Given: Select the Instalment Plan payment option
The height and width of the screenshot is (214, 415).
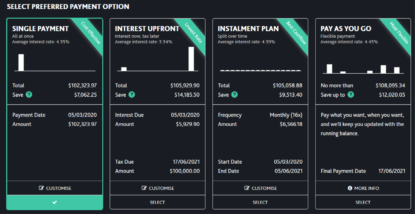Looking at the screenshot, I should point(260,202).
